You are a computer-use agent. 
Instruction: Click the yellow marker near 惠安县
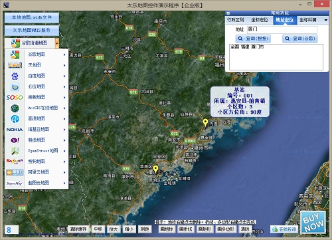pos(205,122)
